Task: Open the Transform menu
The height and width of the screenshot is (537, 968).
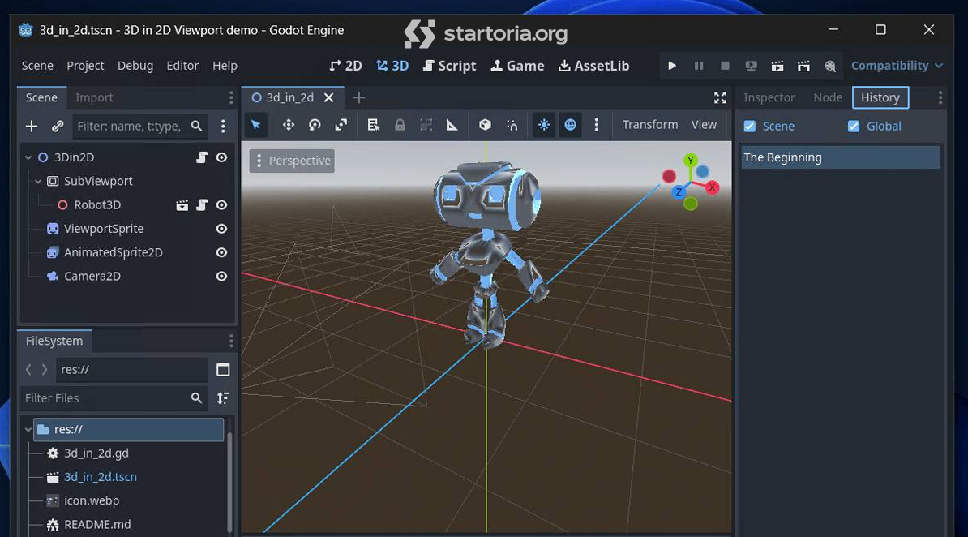Action: click(x=650, y=125)
